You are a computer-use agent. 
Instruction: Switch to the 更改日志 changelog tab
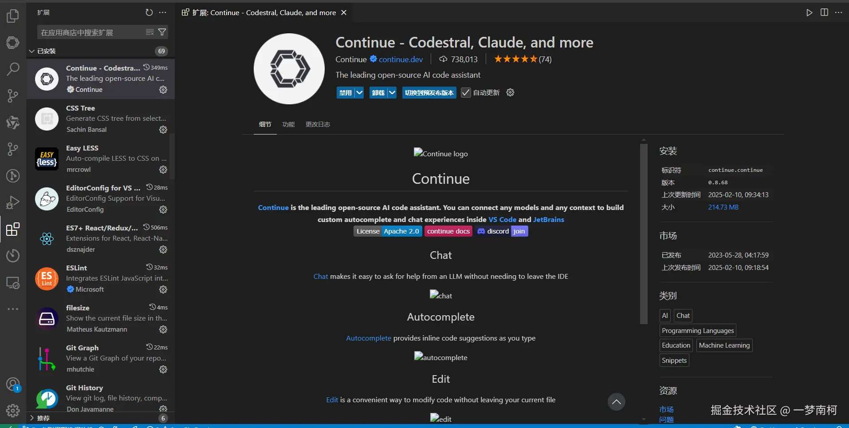tap(318, 124)
